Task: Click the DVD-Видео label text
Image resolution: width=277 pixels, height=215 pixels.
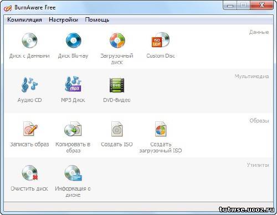Action: point(117,100)
